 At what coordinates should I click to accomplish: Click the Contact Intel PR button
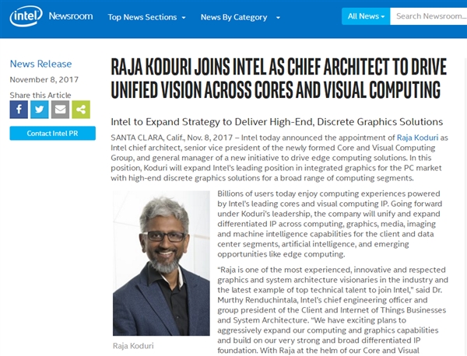(53, 133)
